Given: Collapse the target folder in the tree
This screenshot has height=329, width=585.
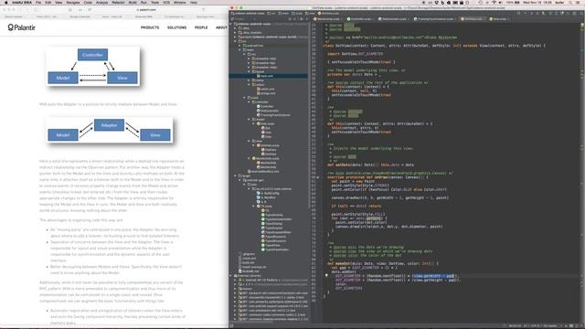Looking at the screenshot, I should tap(236, 175).
